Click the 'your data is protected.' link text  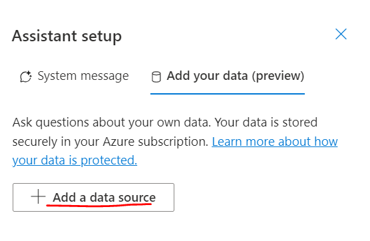[75, 160]
